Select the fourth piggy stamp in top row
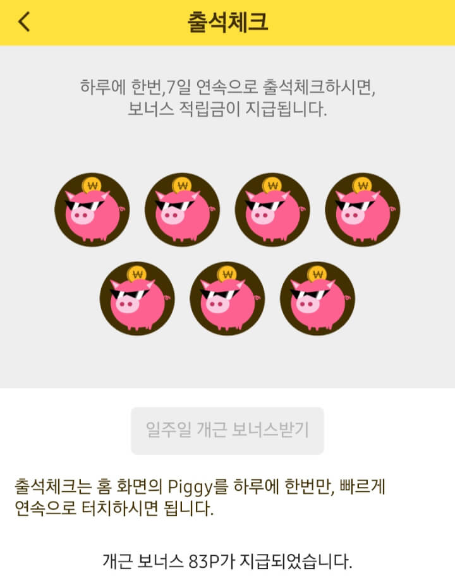 tap(362, 210)
